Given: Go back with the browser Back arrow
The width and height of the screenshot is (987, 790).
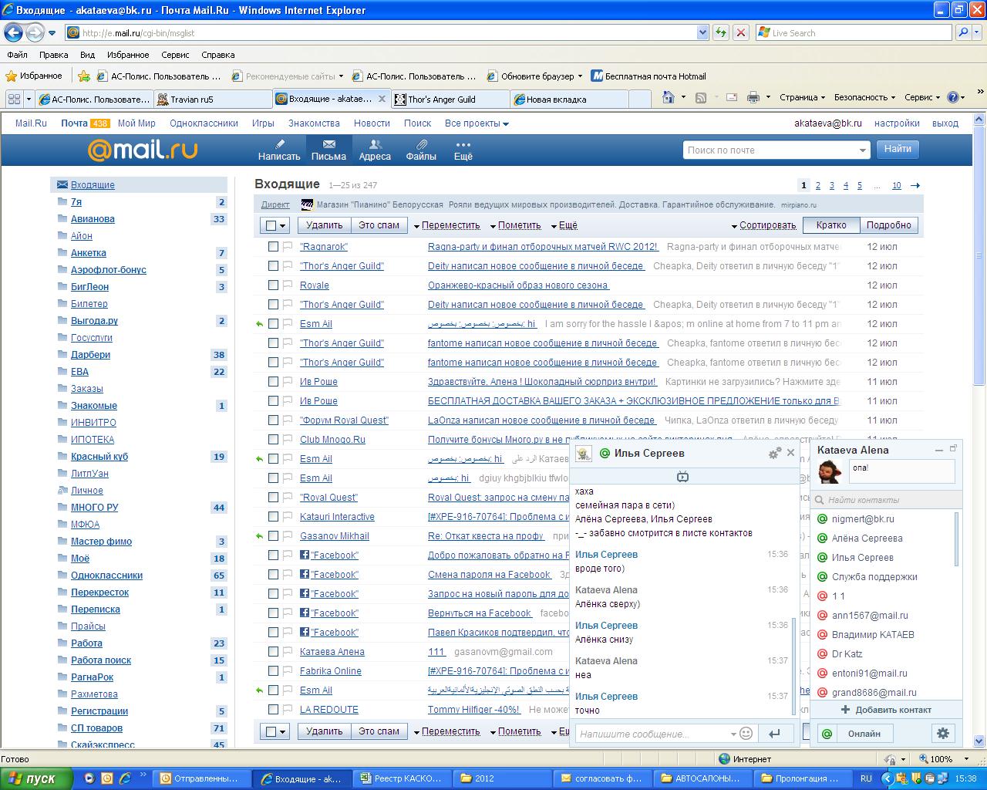Looking at the screenshot, I should pyautogui.click(x=13, y=32).
